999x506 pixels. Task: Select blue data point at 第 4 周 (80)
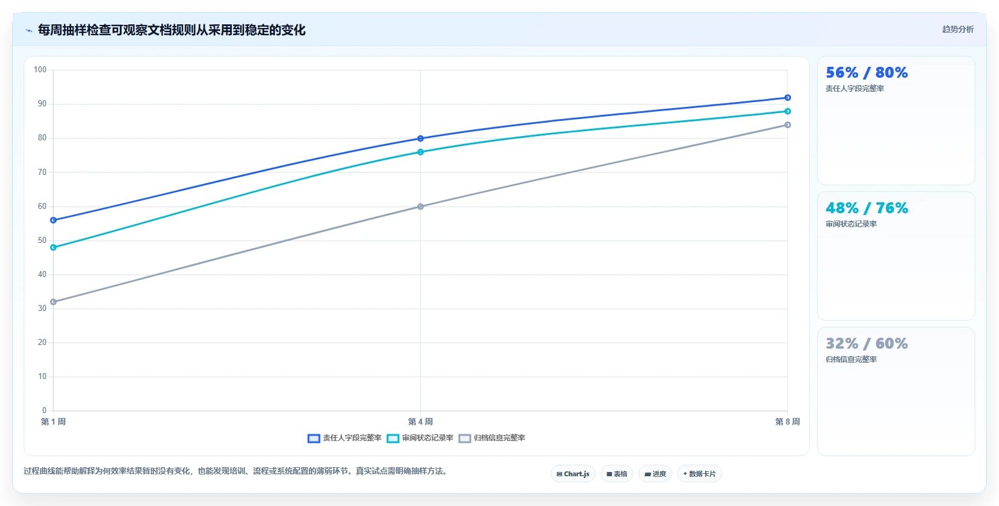tap(420, 138)
